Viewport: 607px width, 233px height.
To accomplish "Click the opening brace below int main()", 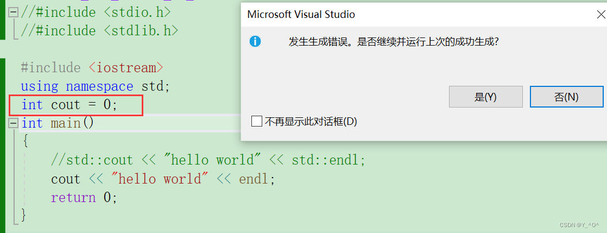I will point(25,142).
